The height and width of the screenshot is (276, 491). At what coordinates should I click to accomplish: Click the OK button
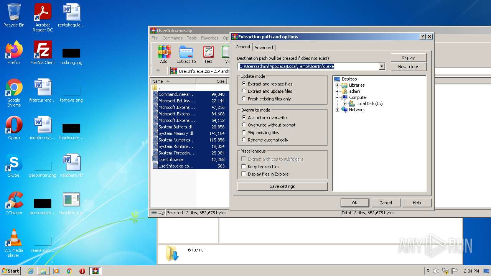pos(355,203)
